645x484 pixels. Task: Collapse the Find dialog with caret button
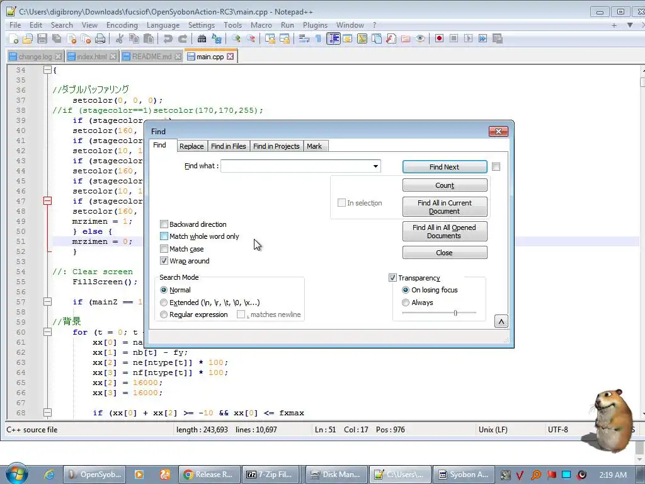tap(501, 321)
